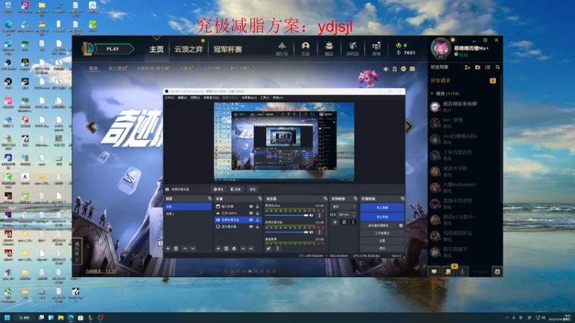Add a scene transition with plus
This screenshot has width=575, height=323.
coord(335,222)
